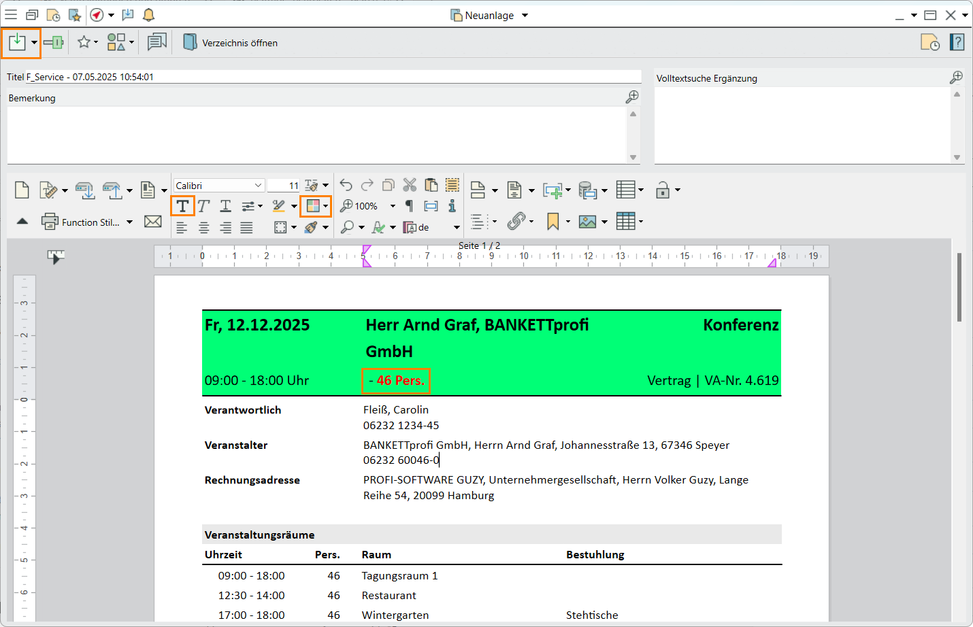The width and height of the screenshot is (973, 627).
Task: Show formatting marks with pilcrow icon
Action: [x=409, y=206]
